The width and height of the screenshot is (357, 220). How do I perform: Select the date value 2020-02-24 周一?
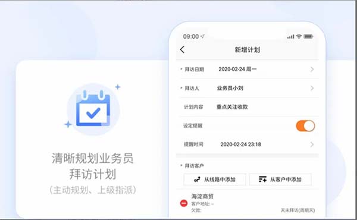pos(237,69)
